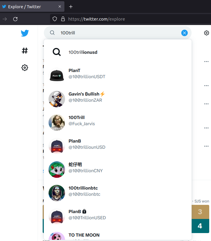Click PlanT black cap avatar
The image size is (211, 241).
point(57,76)
